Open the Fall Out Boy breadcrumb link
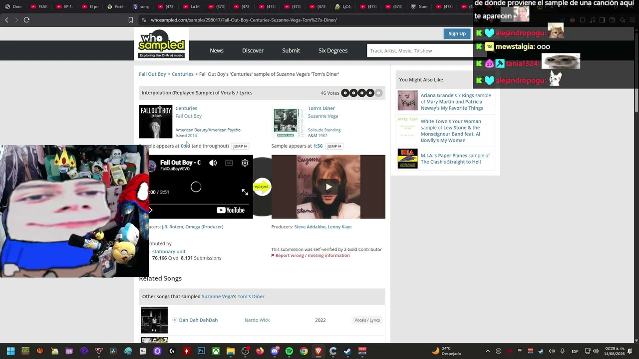Image resolution: width=639 pixels, height=359 pixels. point(152,74)
